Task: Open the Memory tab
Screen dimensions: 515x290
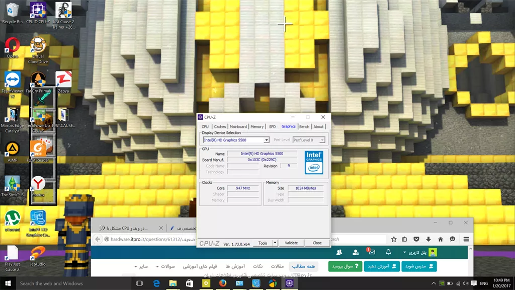Action: coord(257,126)
